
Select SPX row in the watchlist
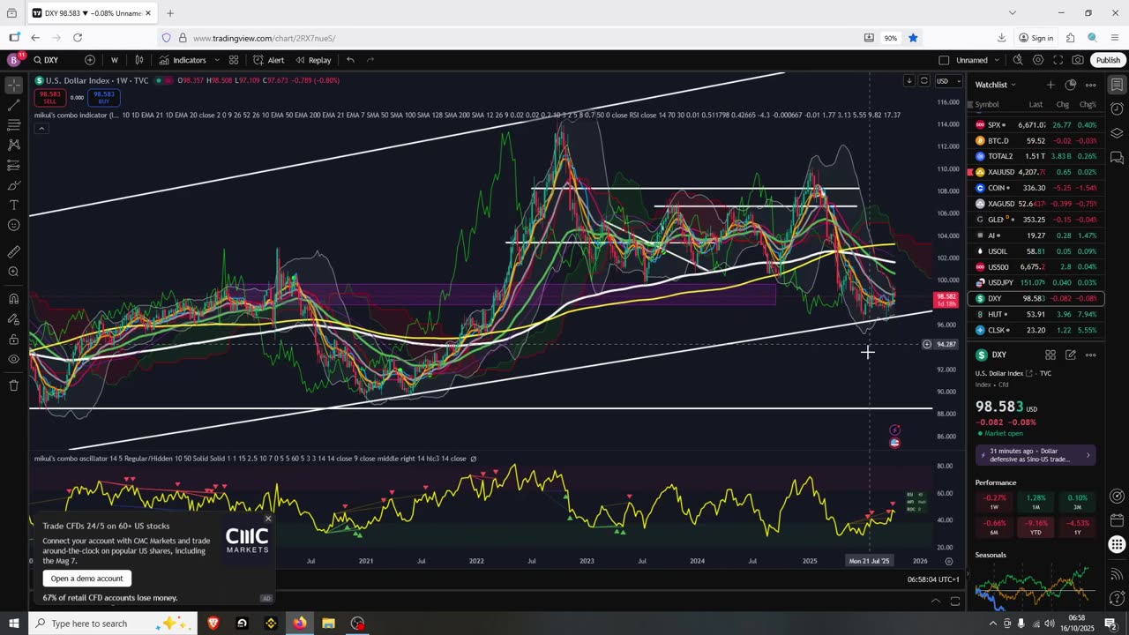click(1036, 125)
